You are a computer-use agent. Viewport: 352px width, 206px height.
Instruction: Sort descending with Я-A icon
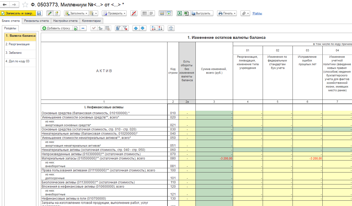click(160, 28)
